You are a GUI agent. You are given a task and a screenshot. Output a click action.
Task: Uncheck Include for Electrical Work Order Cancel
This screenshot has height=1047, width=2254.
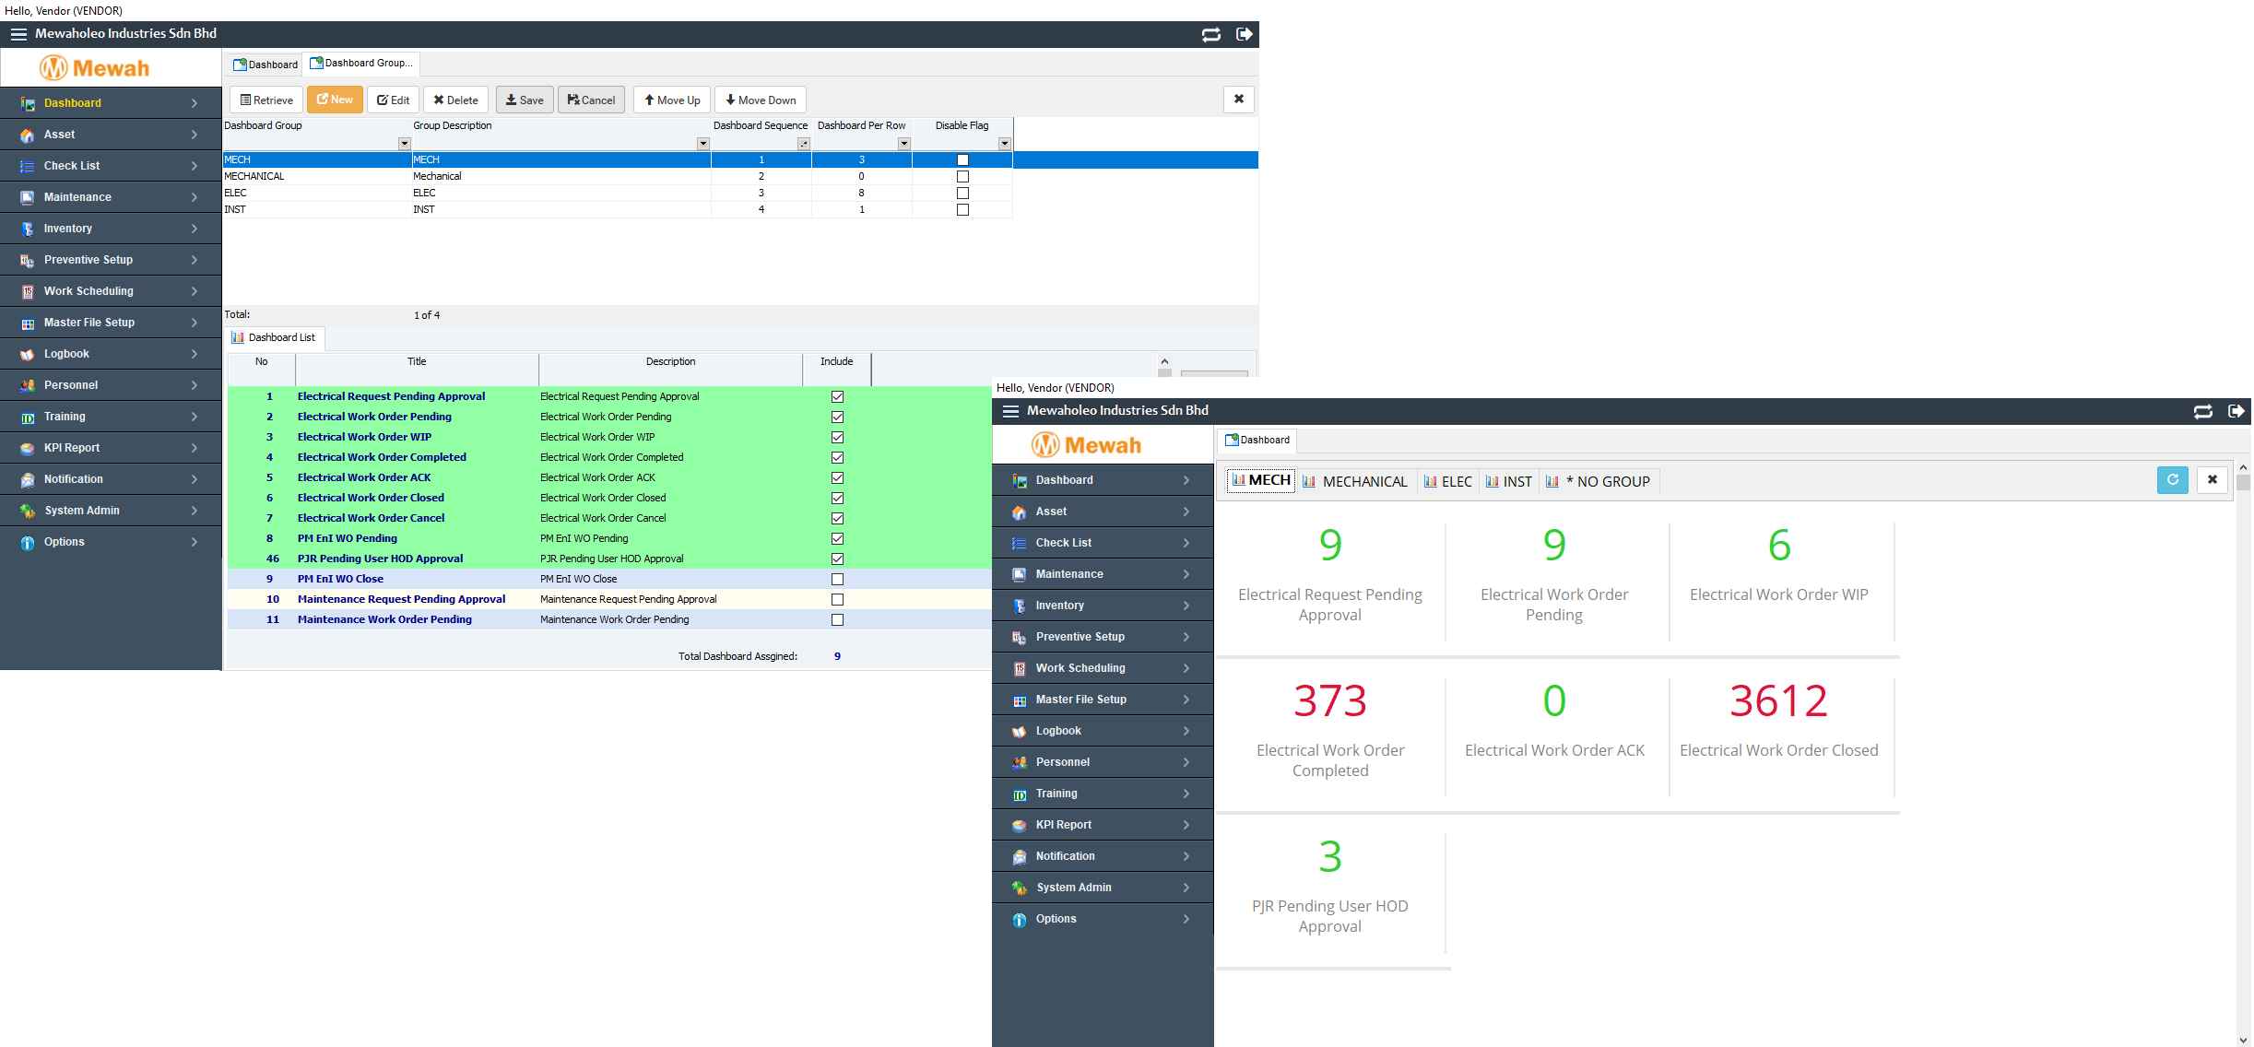pyautogui.click(x=837, y=518)
